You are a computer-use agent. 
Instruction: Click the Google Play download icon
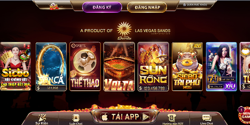point(146,117)
